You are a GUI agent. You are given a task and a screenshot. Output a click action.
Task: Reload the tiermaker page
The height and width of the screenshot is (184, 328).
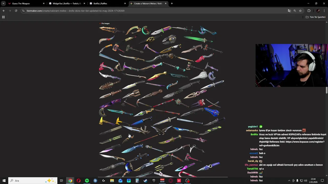click(16, 11)
